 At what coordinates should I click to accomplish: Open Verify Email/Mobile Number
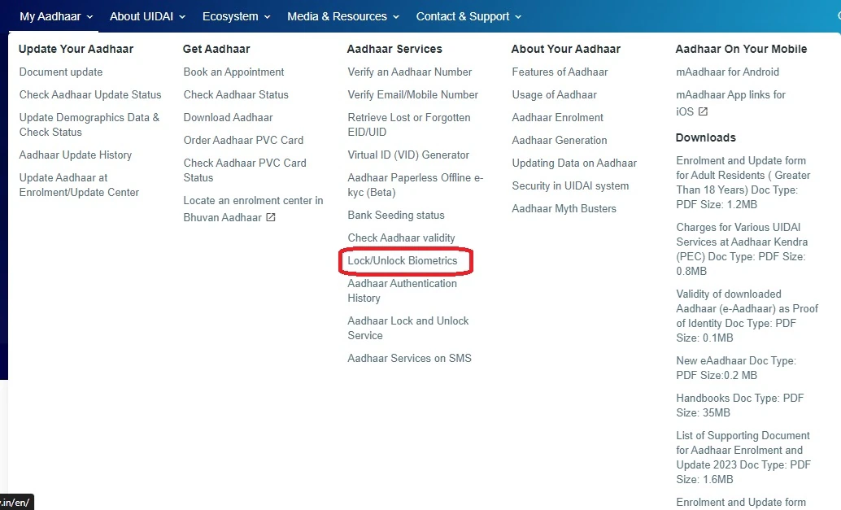click(x=413, y=95)
